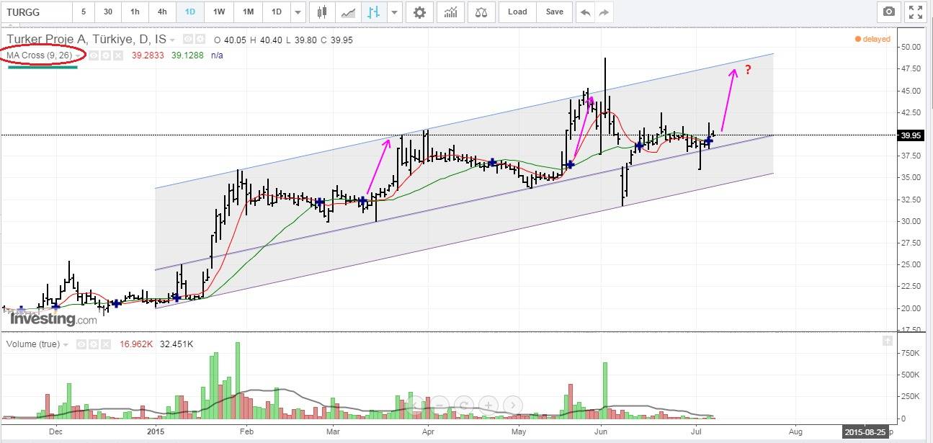Viewport: 933px width, 443px height.
Task: Click the Load button
Action: [517, 12]
